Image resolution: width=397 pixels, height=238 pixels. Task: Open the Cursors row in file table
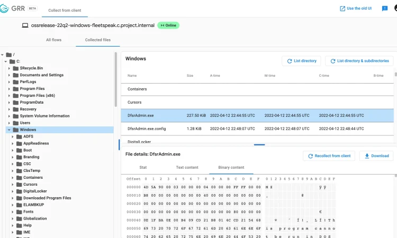[x=257, y=103]
